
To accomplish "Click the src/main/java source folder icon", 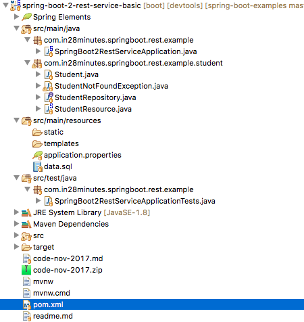I will pyautogui.click(x=26, y=29).
